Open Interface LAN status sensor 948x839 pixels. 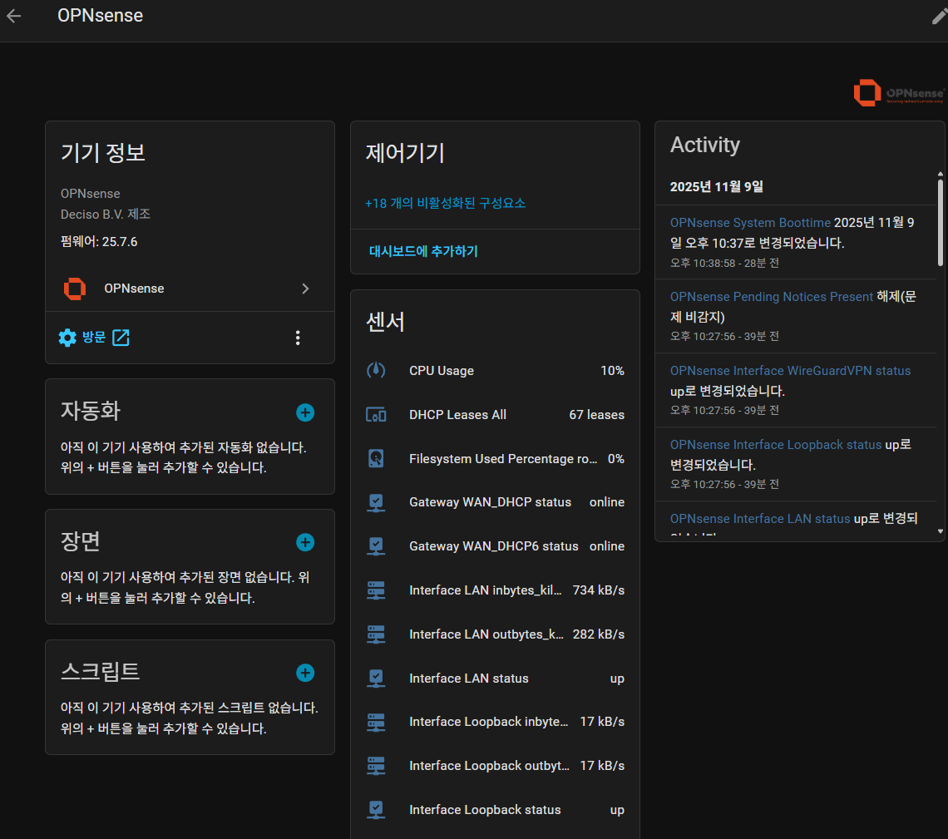tap(495, 679)
